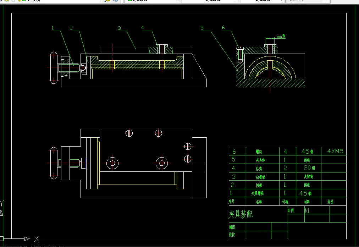Click the ø10 dimension text
Screen dimensions: 359x247
281,36
